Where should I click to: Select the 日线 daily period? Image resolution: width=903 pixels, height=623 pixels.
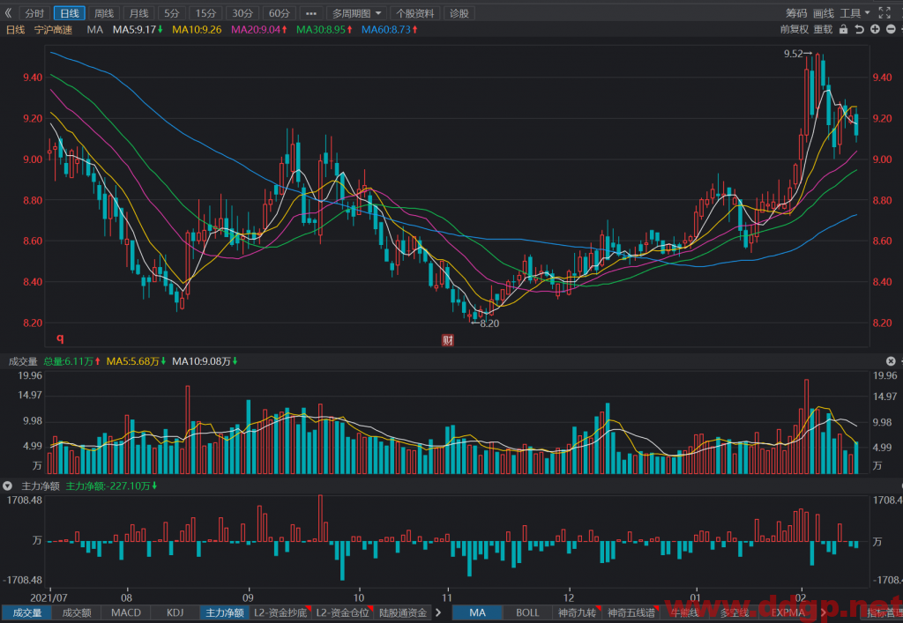tap(70, 13)
